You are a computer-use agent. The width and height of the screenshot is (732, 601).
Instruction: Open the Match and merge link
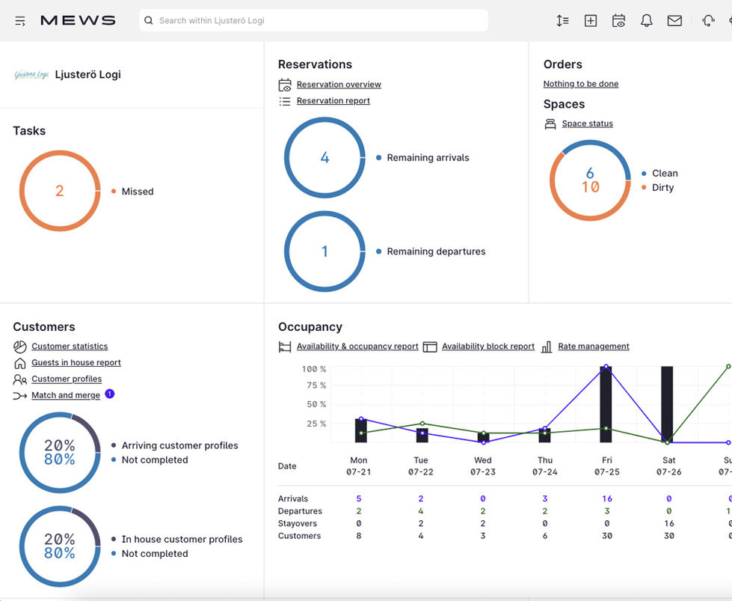66,395
